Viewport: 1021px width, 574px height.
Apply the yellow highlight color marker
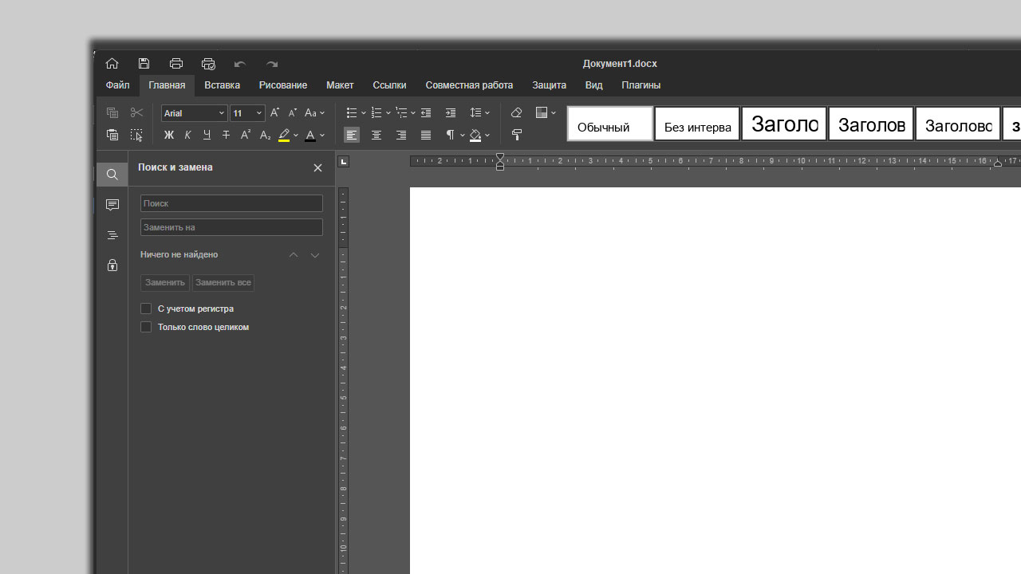(x=284, y=136)
